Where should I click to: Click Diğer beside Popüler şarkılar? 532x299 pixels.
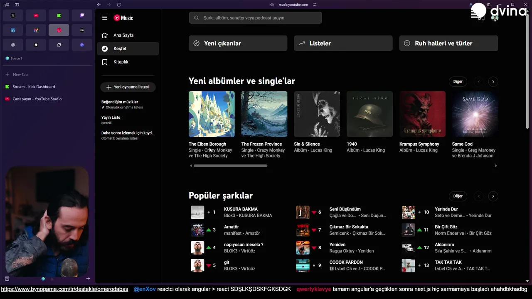(x=458, y=196)
